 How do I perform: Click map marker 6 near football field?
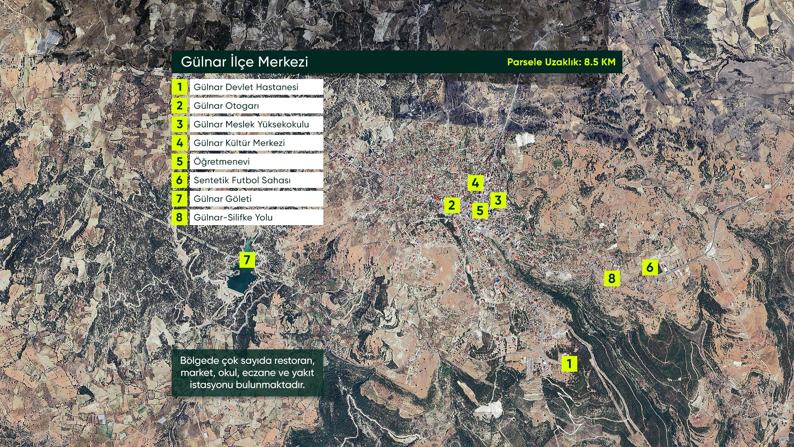(650, 267)
